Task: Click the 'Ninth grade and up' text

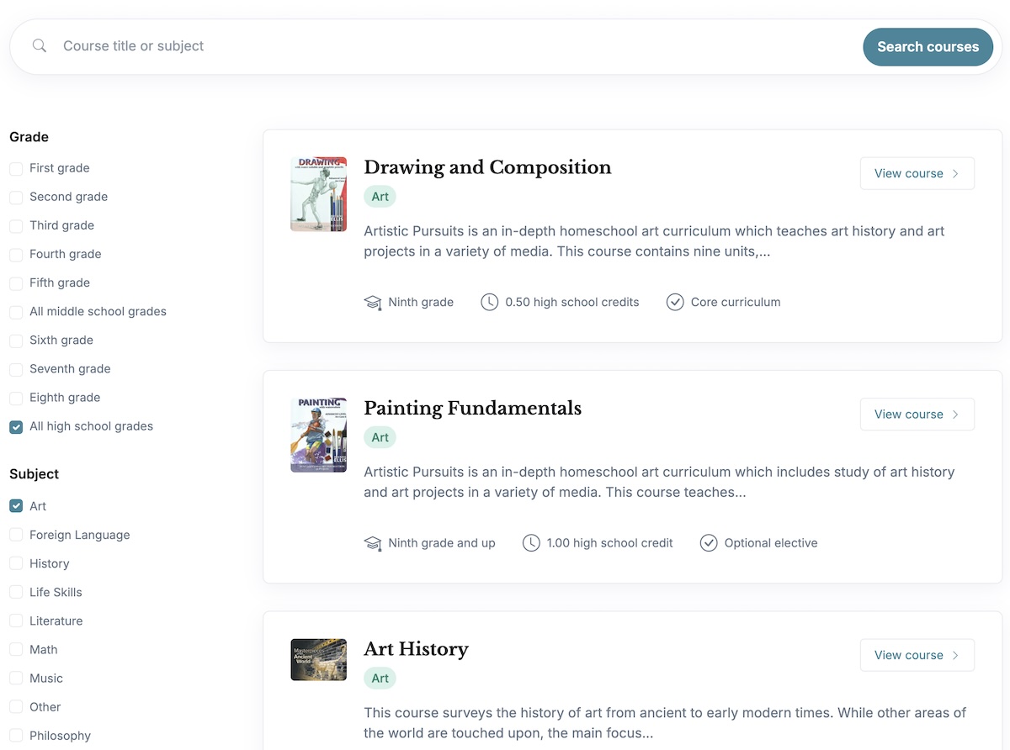Action: (x=442, y=543)
